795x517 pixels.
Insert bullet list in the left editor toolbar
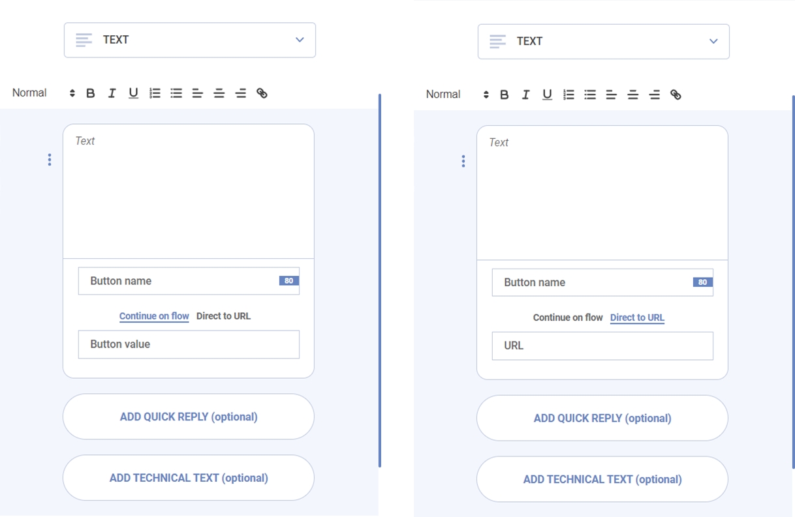click(x=176, y=93)
